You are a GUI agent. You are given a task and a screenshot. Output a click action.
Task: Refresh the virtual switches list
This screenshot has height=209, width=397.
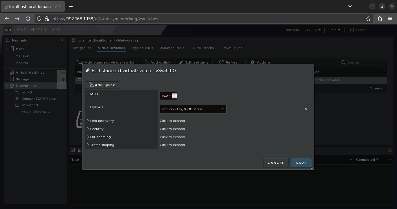[x=230, y=62]
